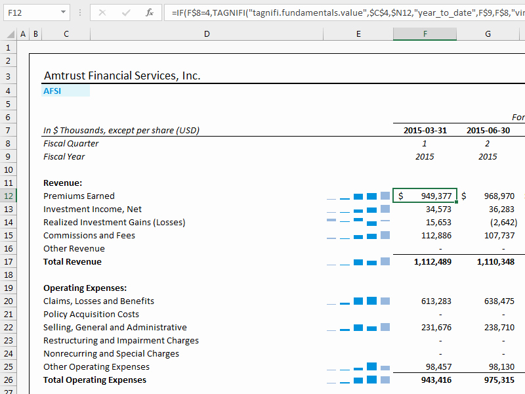
Task: Select Total Revenue value 1,112,489
Action: click(432, 261)
